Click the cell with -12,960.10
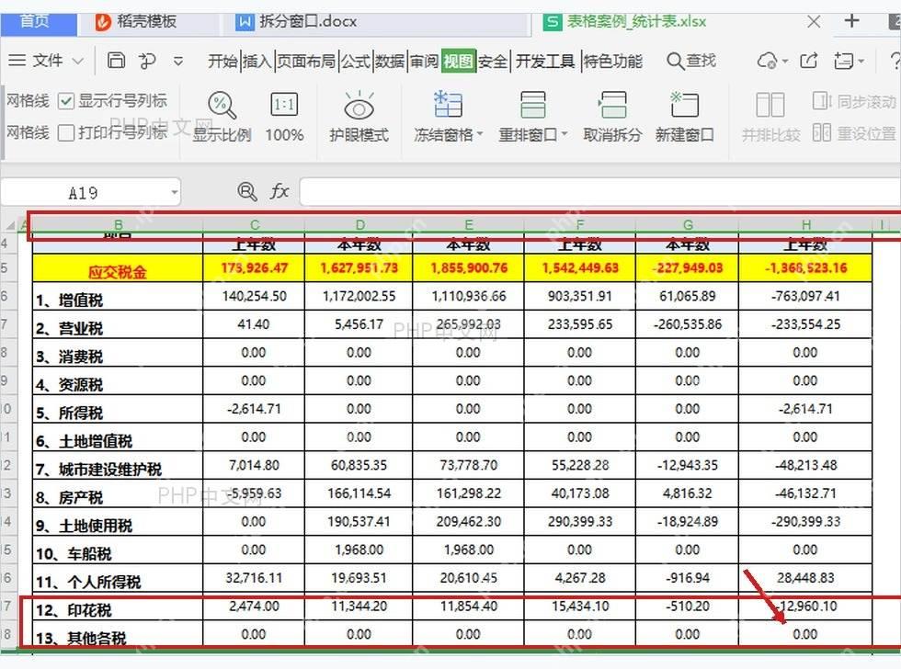901x669 pixels. point(805,607)
